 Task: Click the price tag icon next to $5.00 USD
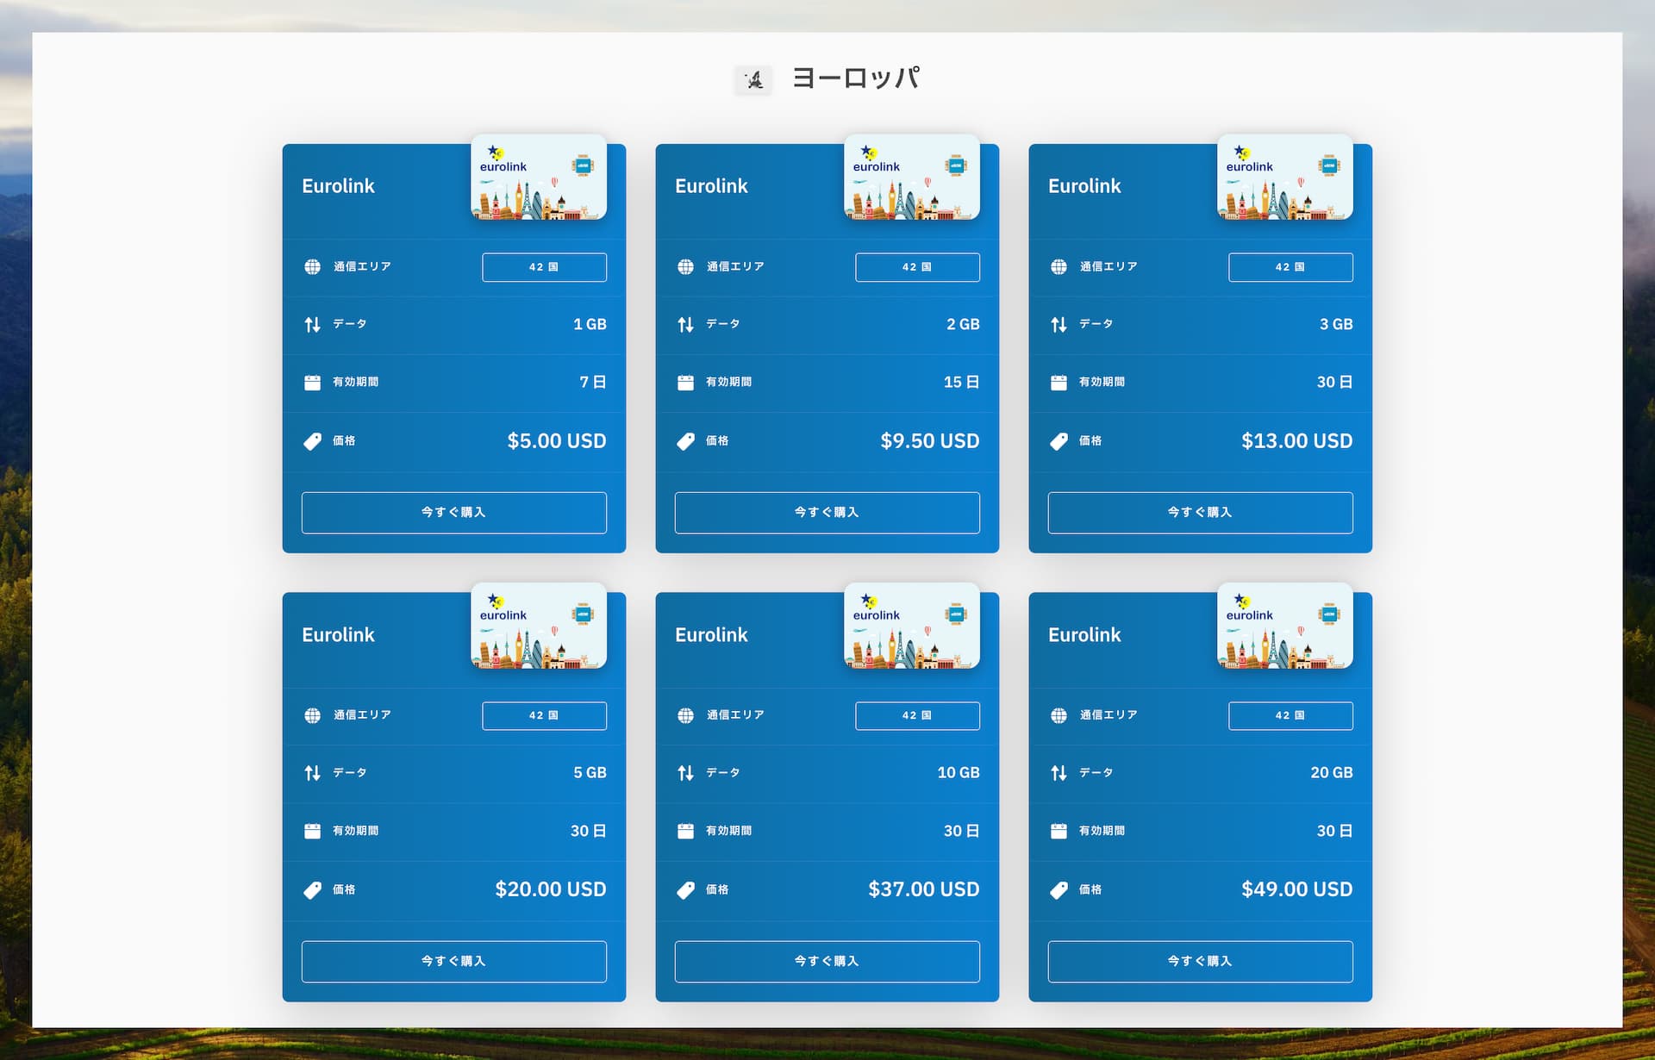(312, 441)
